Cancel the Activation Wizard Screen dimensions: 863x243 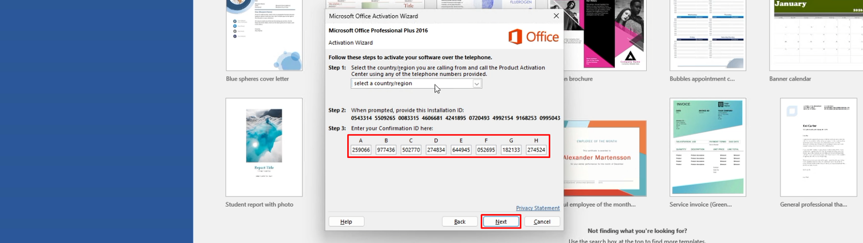click(542, 221)
